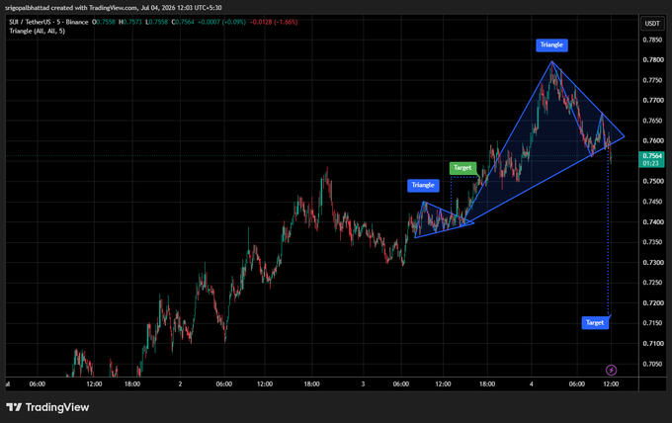Click the 18:00 label before date 2
Viewport: 672px width, 423px height.
(x=132, y=384)
